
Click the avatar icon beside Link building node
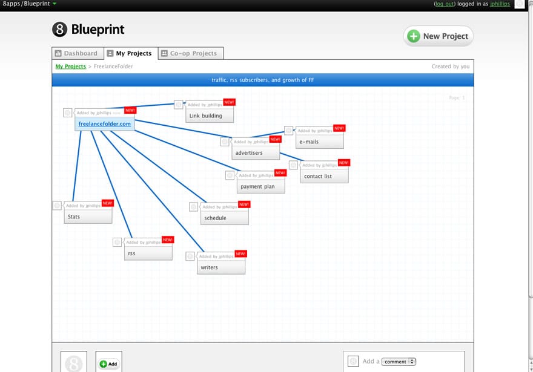point(178,105)
